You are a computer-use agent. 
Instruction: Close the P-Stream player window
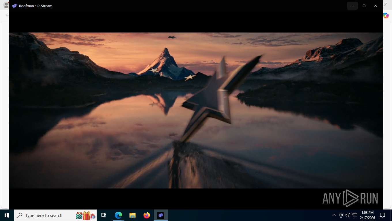pyautogui.click(x=376, y=6)
